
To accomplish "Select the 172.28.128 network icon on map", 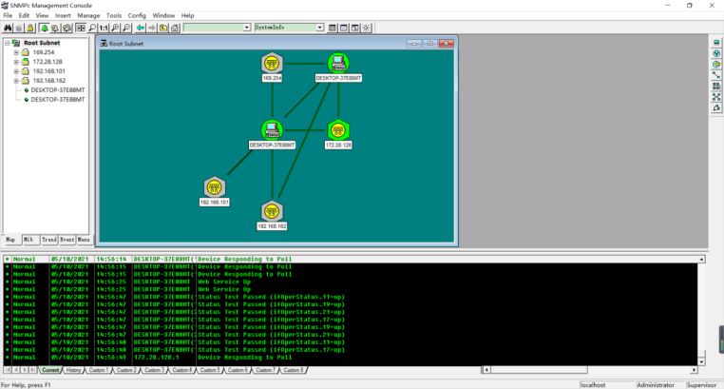I will (337, 129).
